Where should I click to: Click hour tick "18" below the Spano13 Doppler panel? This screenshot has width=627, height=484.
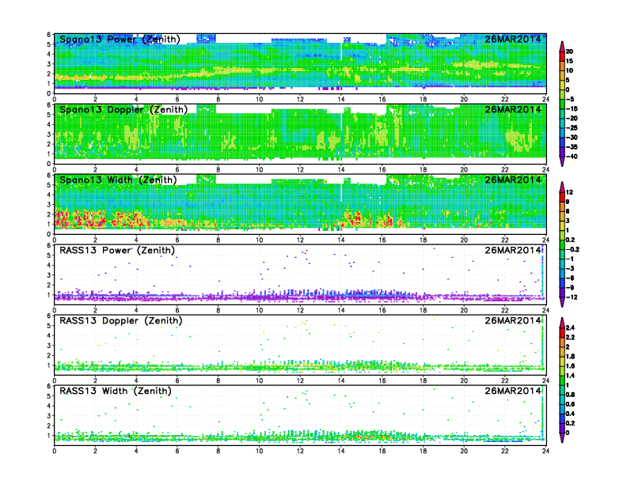(423, 170)
